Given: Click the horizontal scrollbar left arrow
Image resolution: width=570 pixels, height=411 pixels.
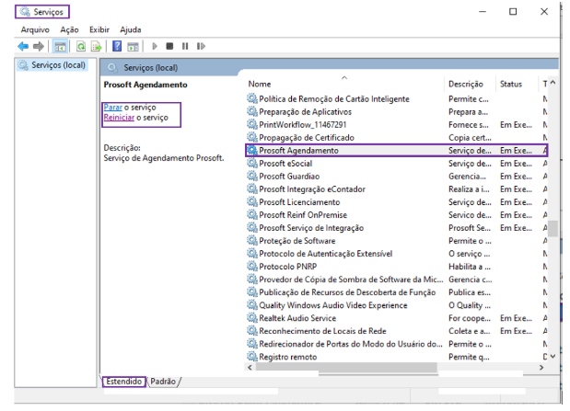Looking at the screenshot, I should (250, 367).
